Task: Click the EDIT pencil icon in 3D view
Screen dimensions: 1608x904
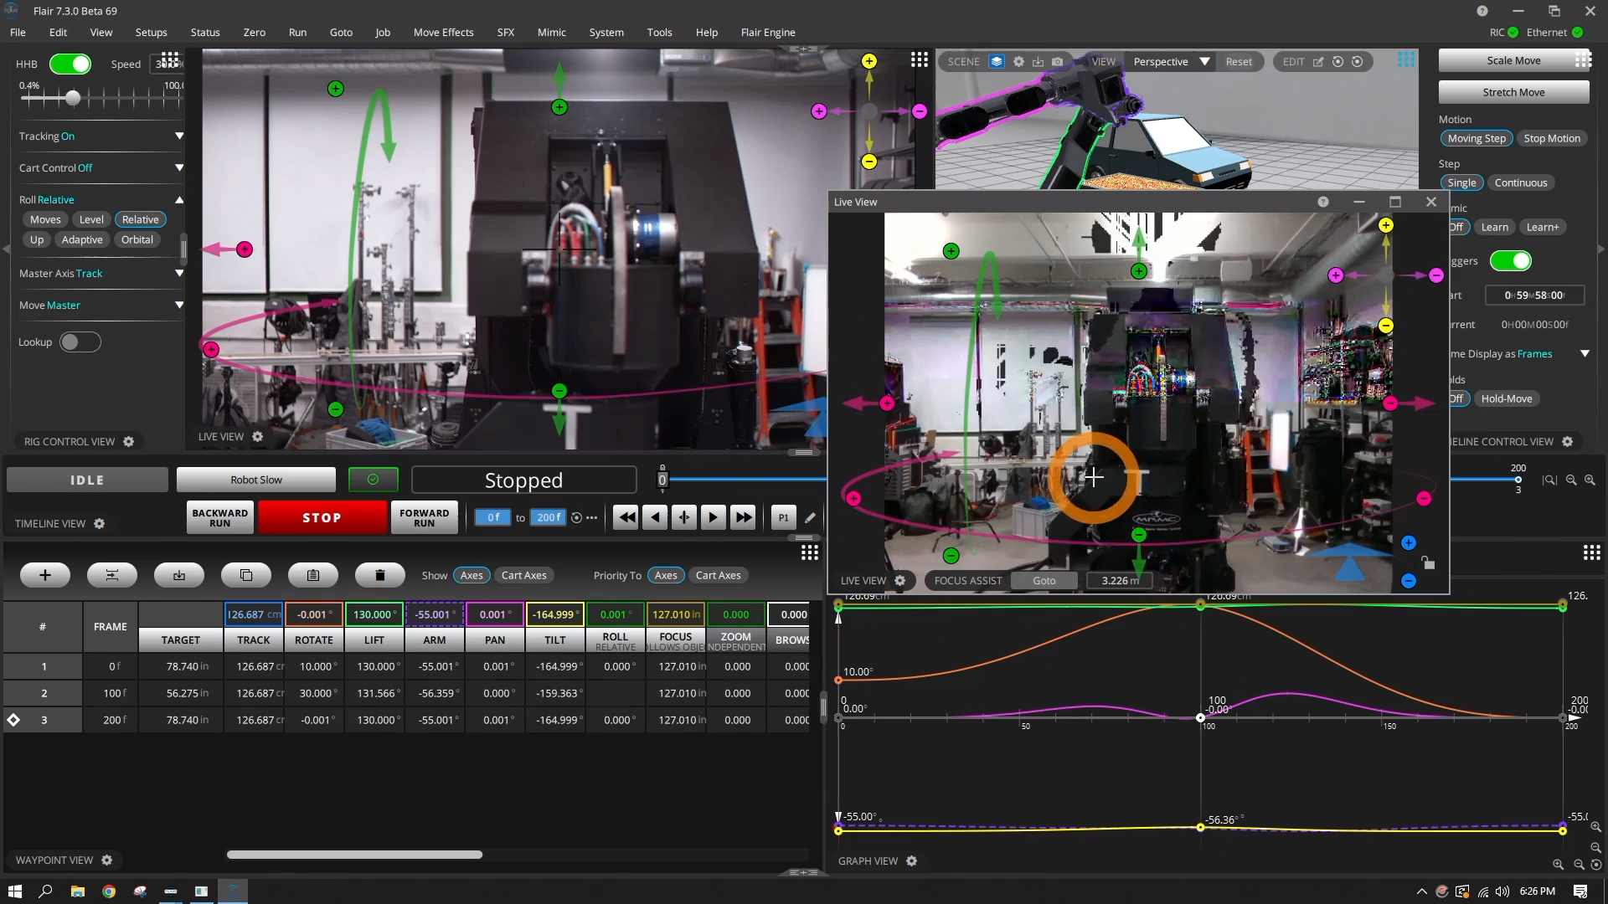Action: pyautogui.click(x=1318, y=61)
